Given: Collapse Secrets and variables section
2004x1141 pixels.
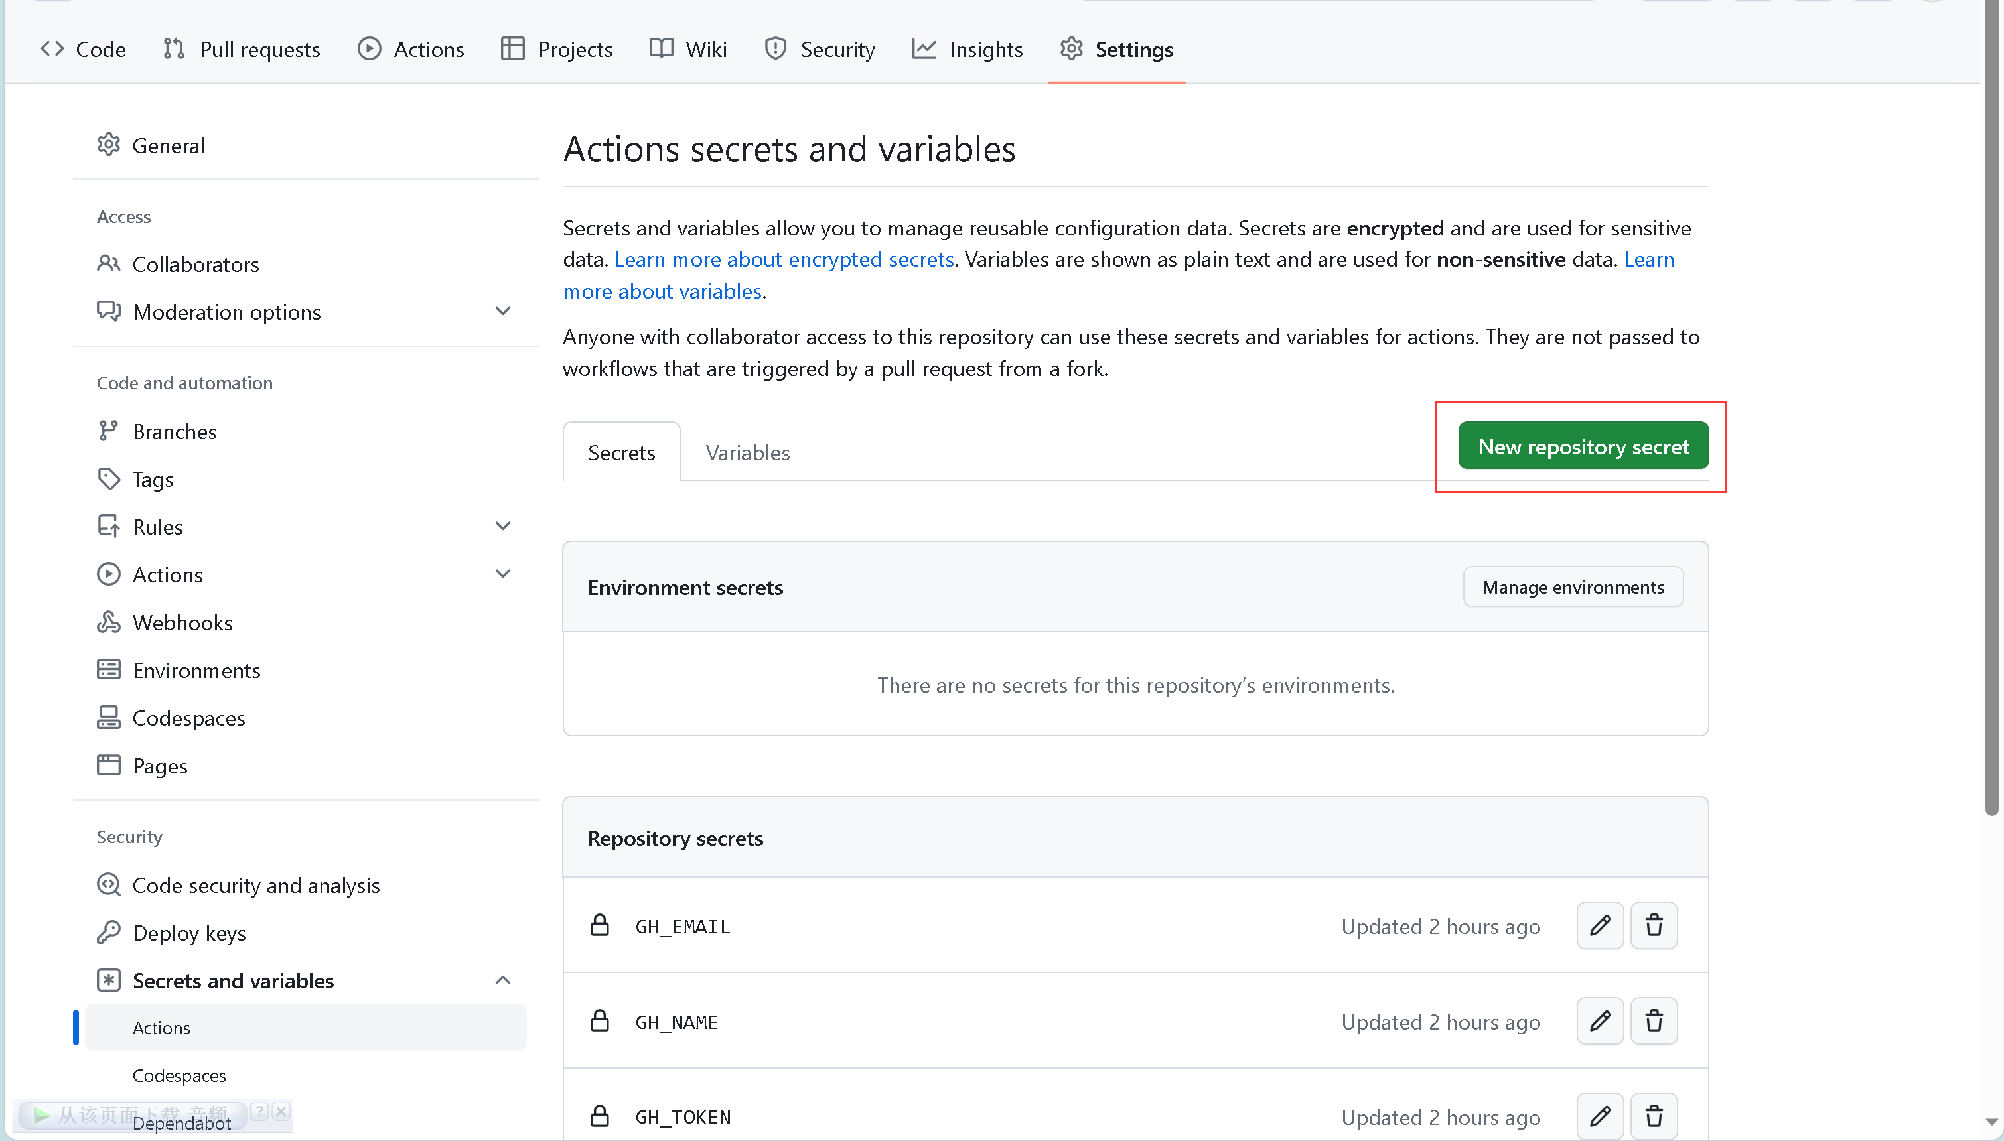Looking at the screenshot, I should point(503,980).
